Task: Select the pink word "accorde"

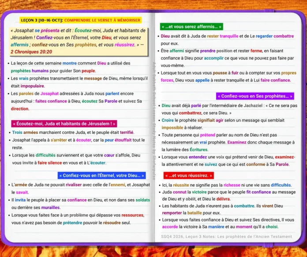Action: point(170,227)
